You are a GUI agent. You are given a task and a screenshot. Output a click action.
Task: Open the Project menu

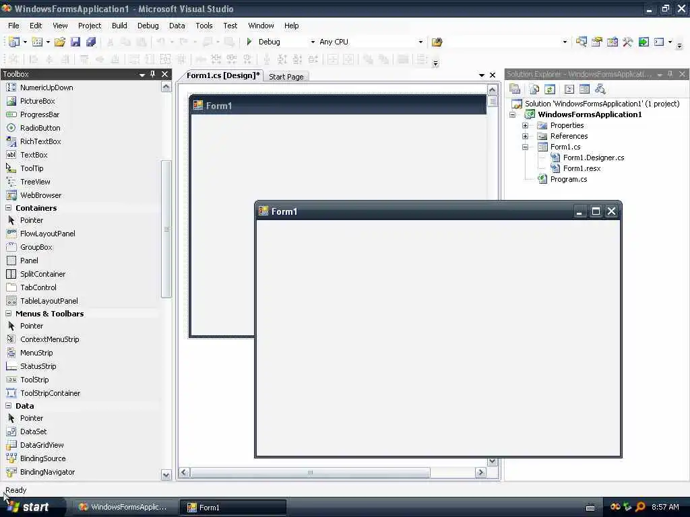[x=90, y=26]
